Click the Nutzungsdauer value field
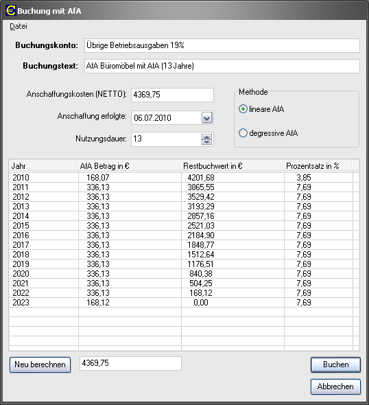 (167, 139)
